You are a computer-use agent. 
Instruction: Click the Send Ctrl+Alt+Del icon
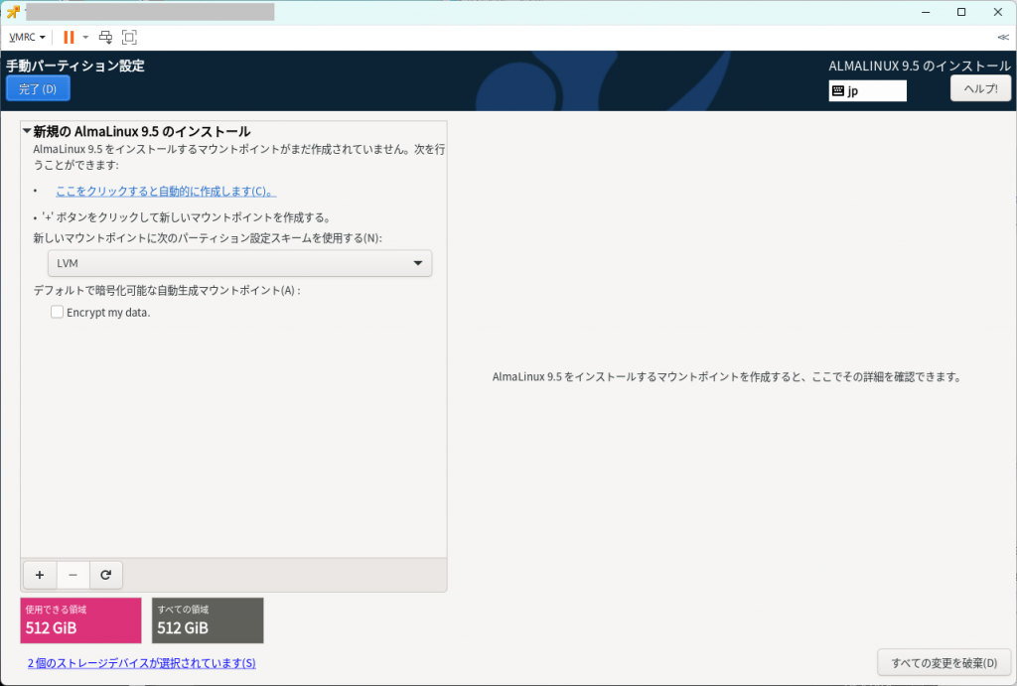(x=105, y=37)
